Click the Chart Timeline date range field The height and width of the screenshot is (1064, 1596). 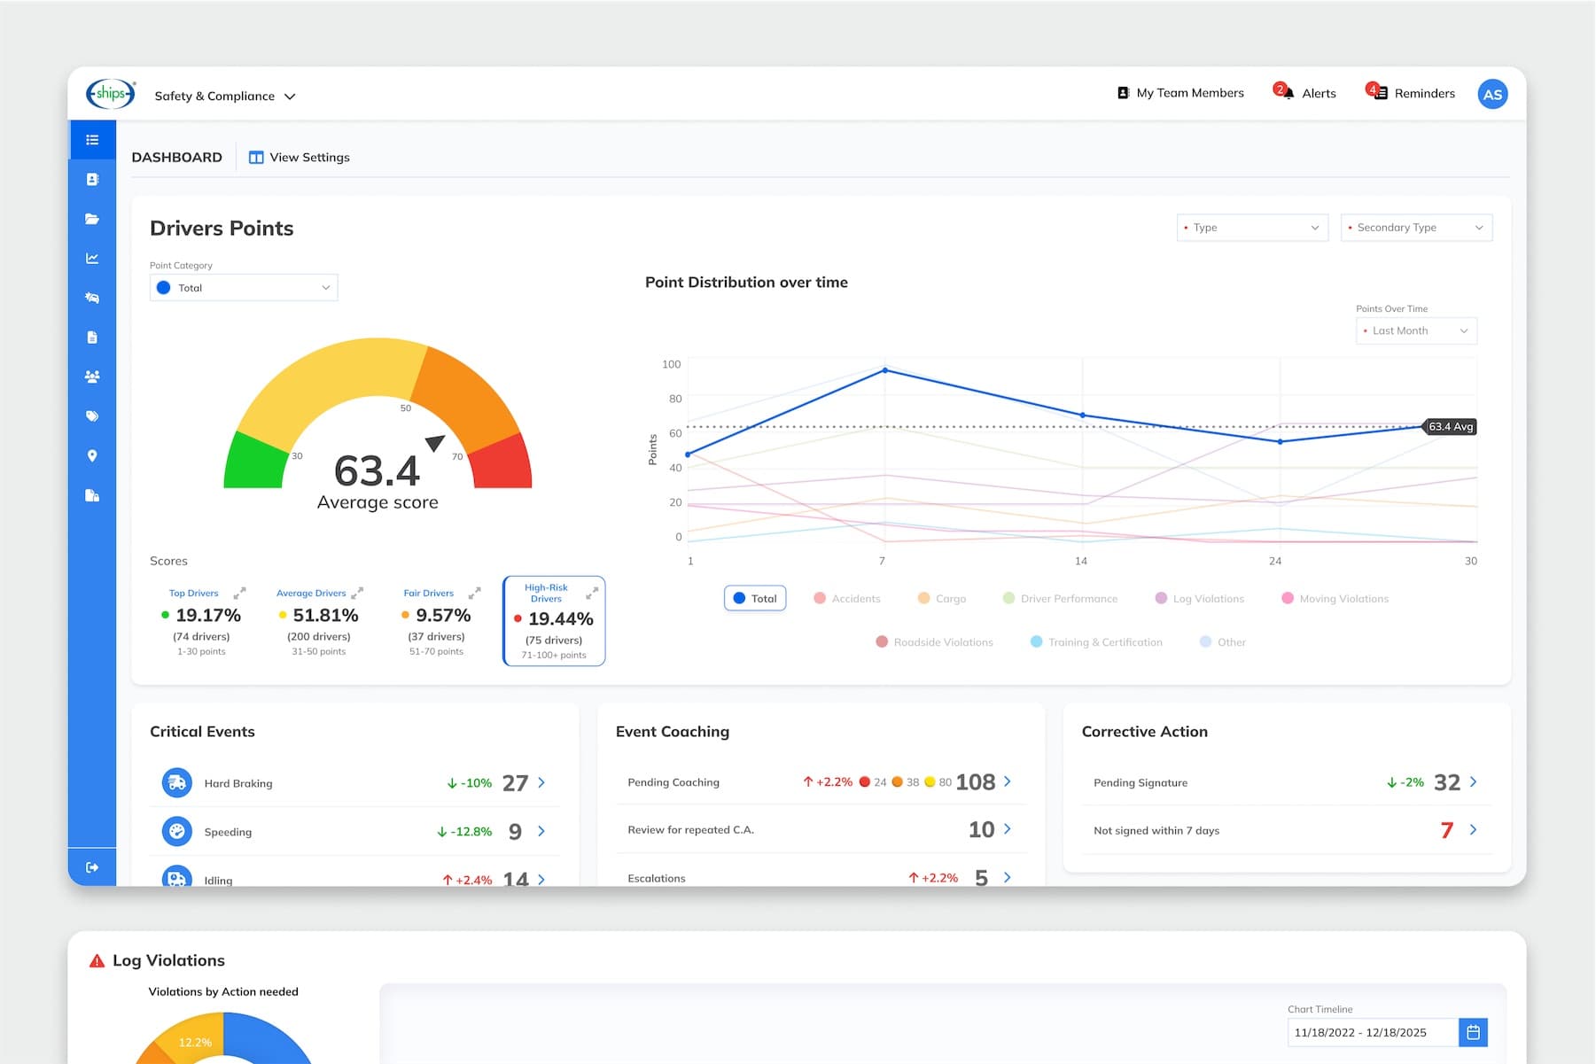(x=1372, y=1032)
